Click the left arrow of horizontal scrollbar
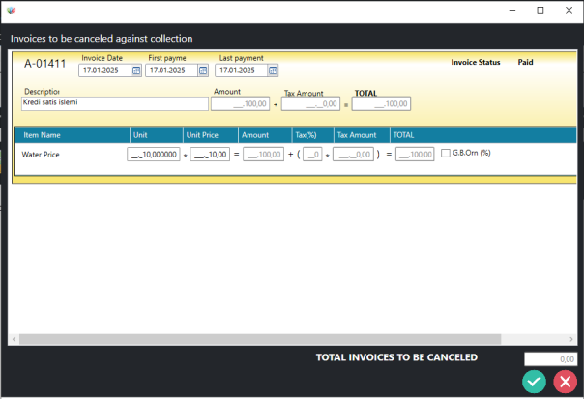Viewport: 584px width, 399px height. (x=15, y=339)
